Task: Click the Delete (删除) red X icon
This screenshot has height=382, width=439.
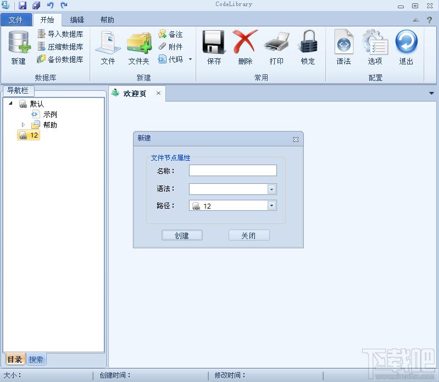Action: click(x=245, y=41)
